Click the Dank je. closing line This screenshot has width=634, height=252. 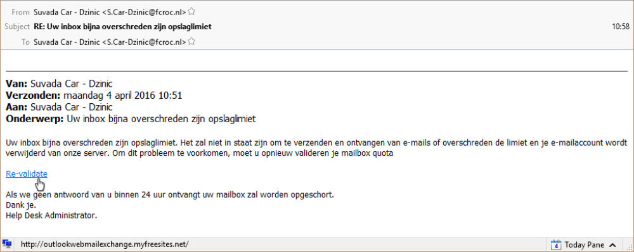coord(21,205)
